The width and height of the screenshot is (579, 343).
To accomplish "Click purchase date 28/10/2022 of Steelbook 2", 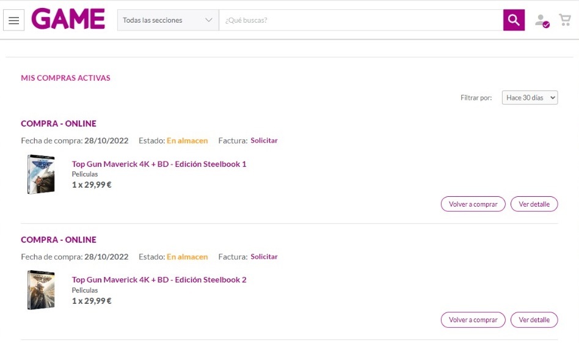I will [106, 257].
